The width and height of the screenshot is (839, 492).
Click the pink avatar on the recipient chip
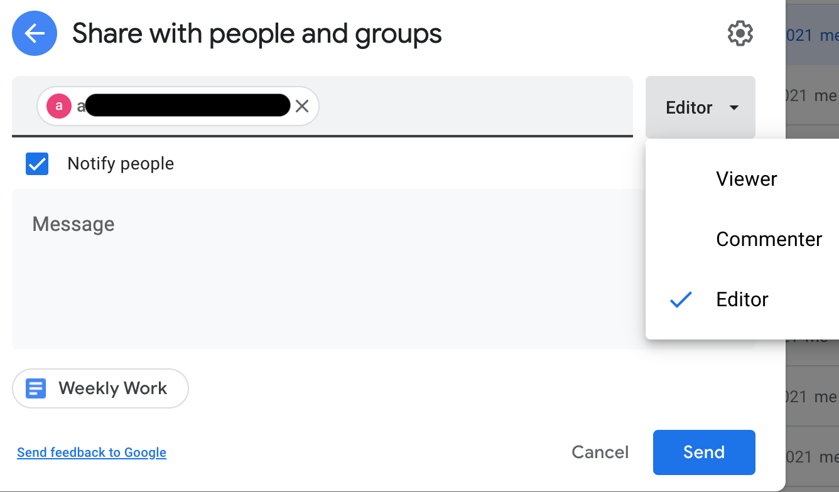point(58,105)
